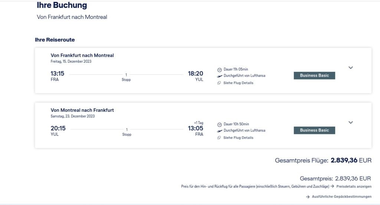Click the clock icon next to Dauer 10h 50min
The width and height of the screenshot is (380, 205).
click(x=219, y=125)
